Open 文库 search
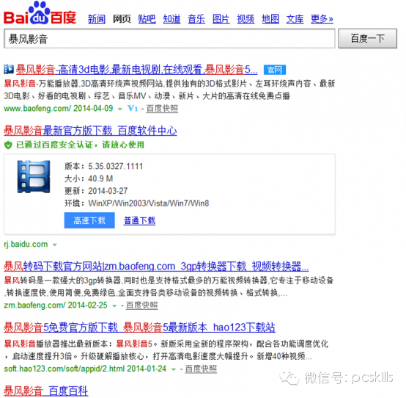Viewport: 406px width, 398px height. [295, 19]
